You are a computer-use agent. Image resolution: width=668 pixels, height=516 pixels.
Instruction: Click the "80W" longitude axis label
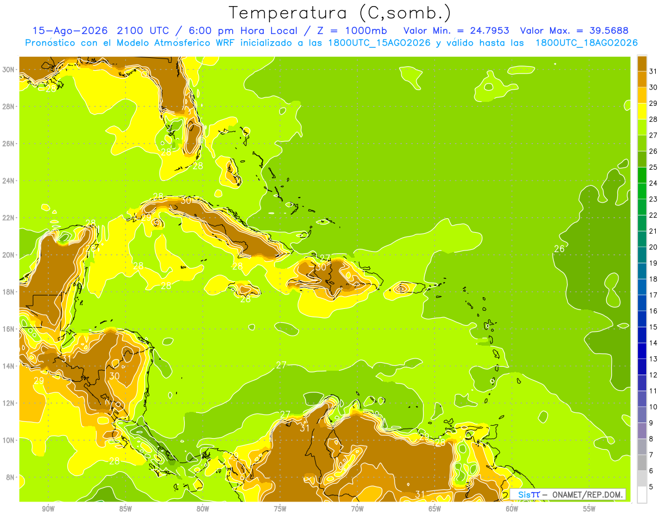pyautogui.click(x=203, y=509)
